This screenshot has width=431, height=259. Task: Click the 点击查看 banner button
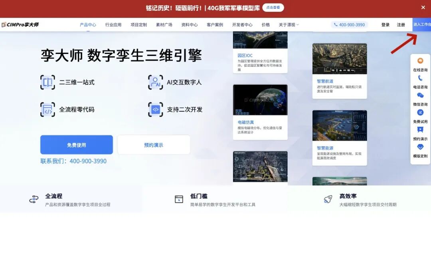(273, 8)
